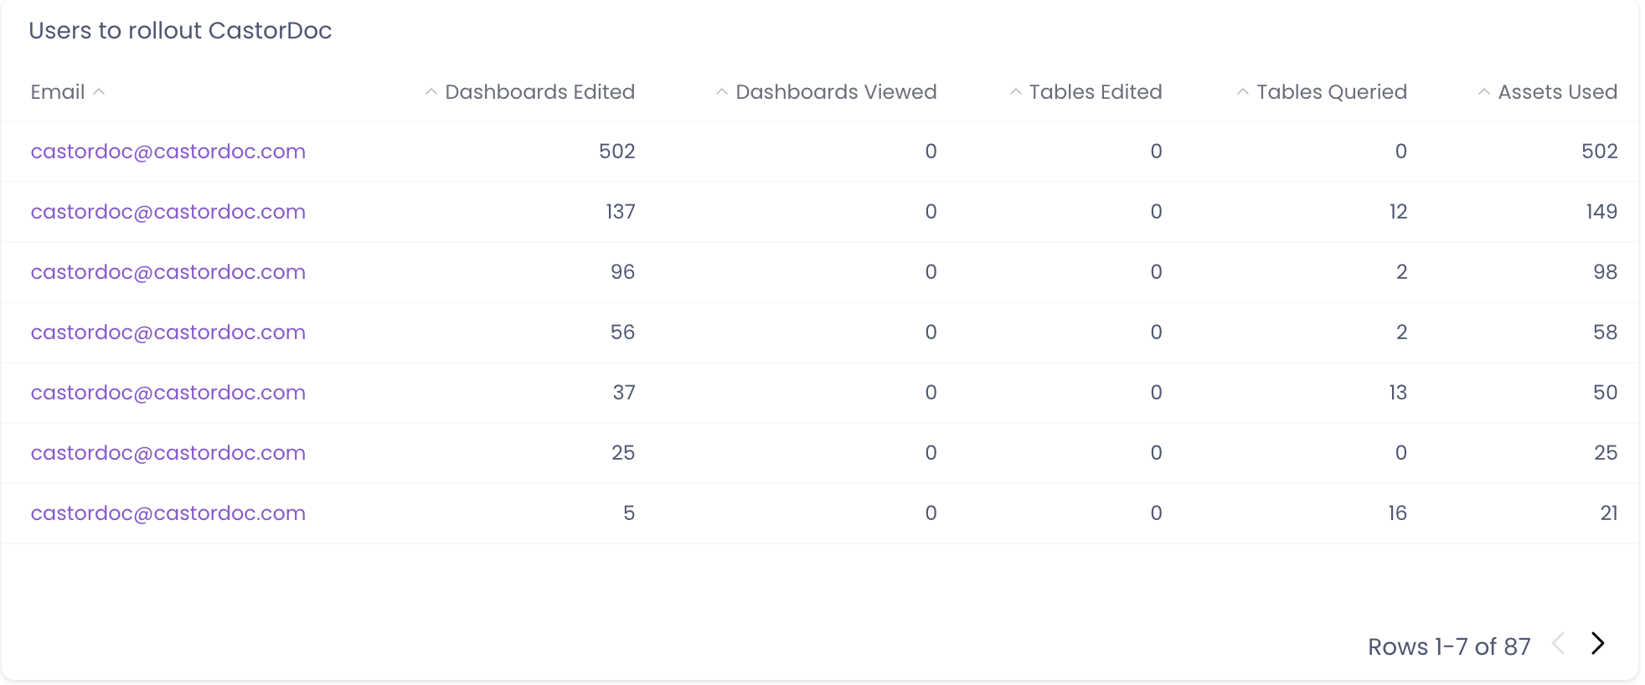Click email link with 5 dashboards edited
The image size is (1645, 685).
(168, 513)
